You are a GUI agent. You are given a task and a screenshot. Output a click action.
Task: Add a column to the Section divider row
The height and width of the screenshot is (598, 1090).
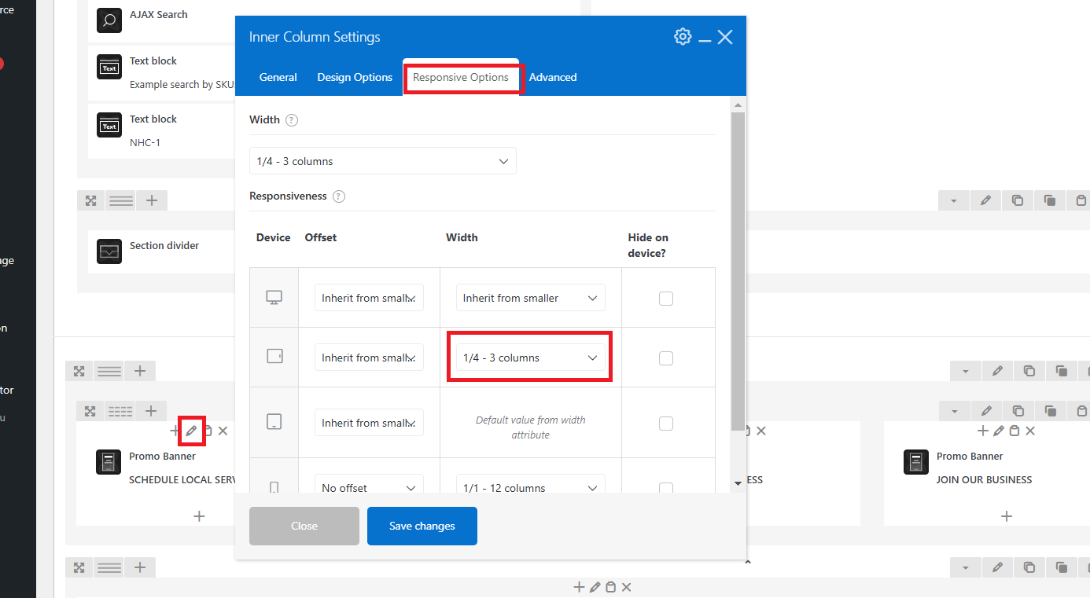click(152, 200)
